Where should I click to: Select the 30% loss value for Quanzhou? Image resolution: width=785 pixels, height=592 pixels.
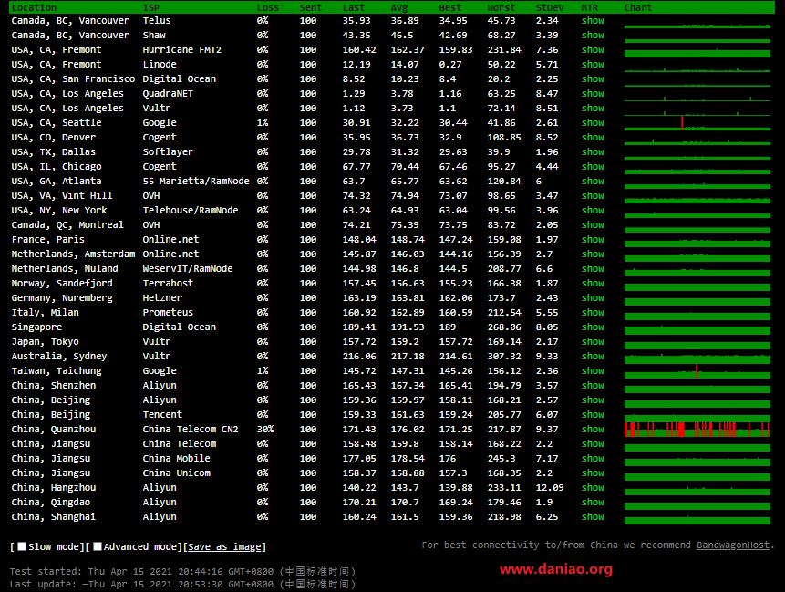265,430
